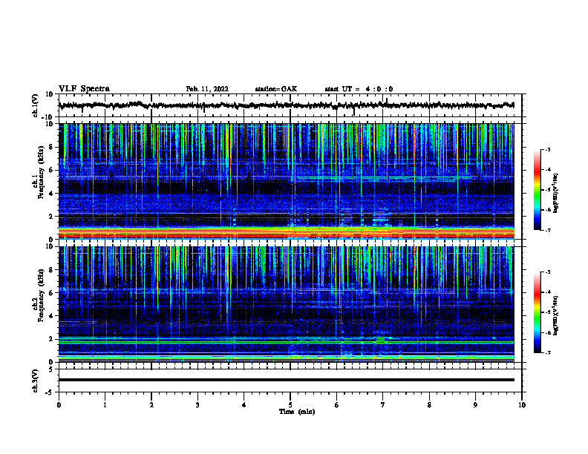Image resolution: width=588 pixels, height=454 pixels.
Task: Click the "start UT = 4 : 0 : 0" text
Action: (x=359, y=89)
